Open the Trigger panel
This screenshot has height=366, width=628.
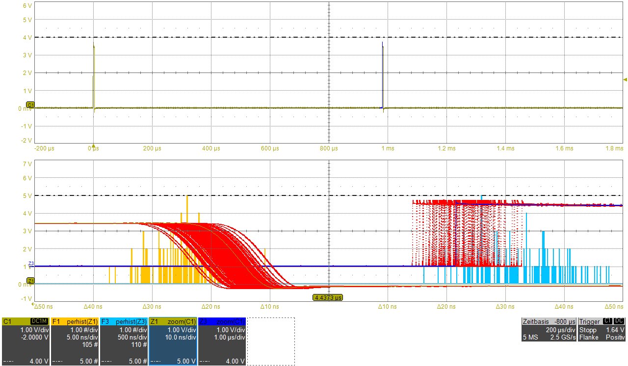(x=589, y=322)
